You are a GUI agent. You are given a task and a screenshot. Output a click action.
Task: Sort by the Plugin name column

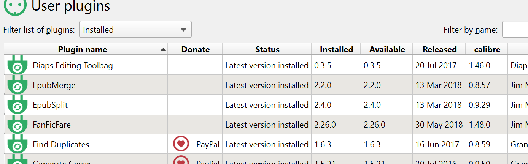(83, 49)
